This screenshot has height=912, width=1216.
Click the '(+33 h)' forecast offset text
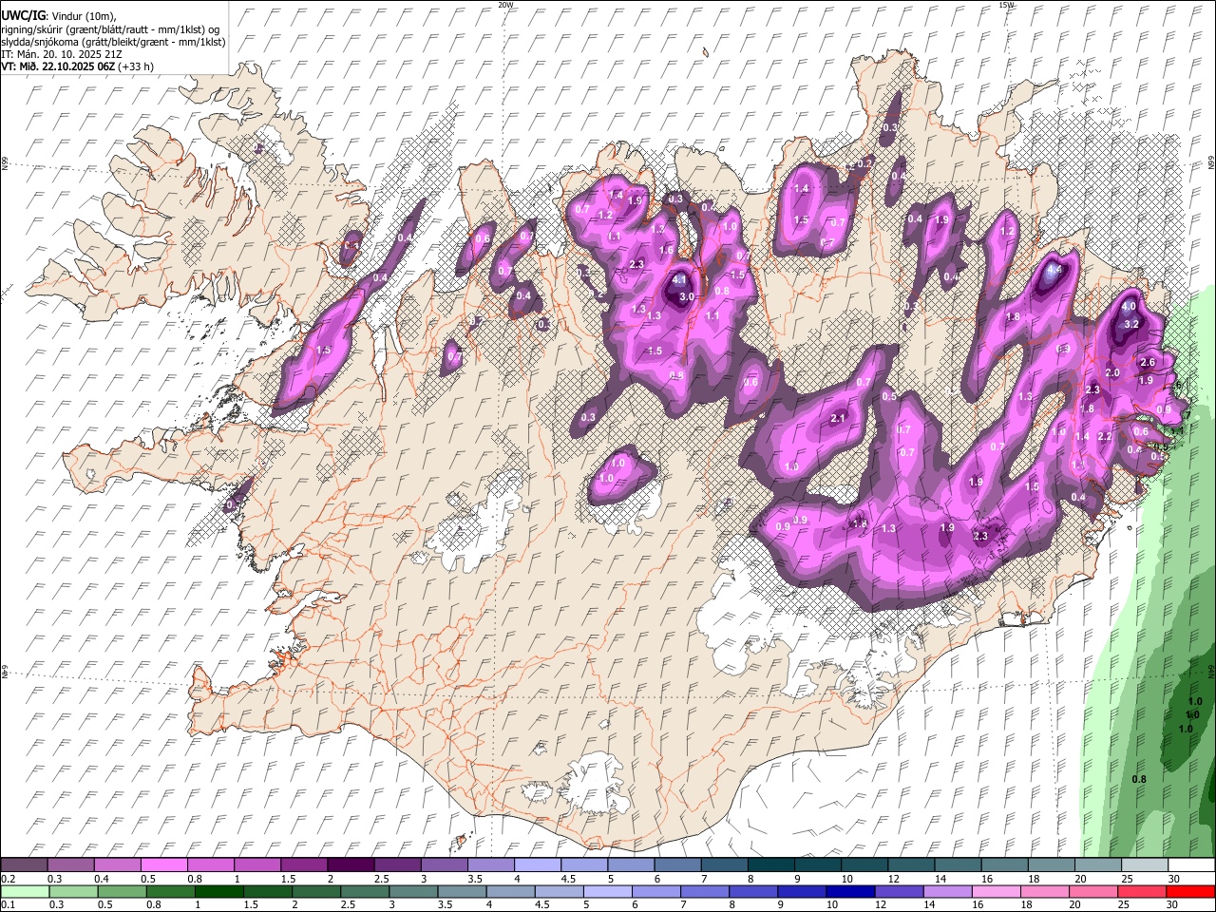tap(136, 66)
